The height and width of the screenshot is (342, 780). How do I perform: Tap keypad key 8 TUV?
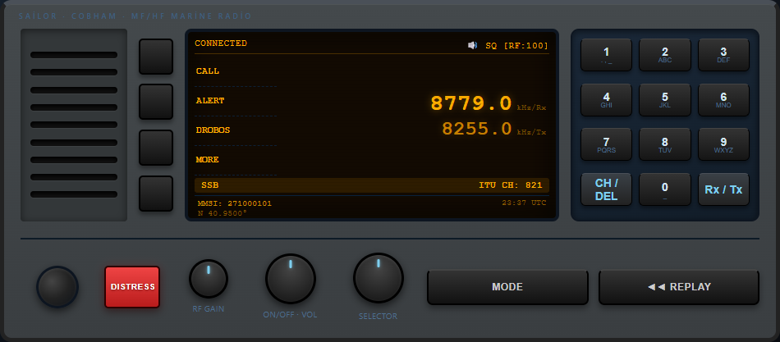(x=664, y=144)
